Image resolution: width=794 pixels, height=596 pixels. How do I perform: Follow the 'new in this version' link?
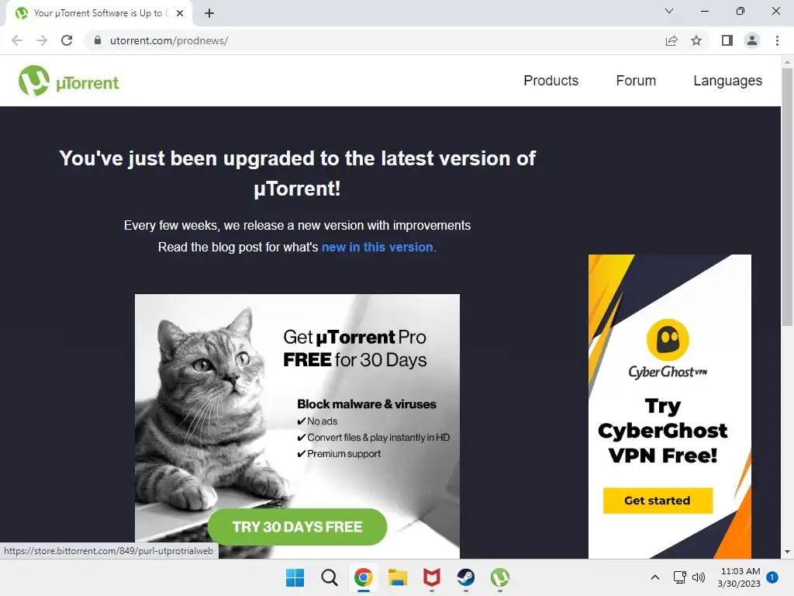[x=378, y=247]
